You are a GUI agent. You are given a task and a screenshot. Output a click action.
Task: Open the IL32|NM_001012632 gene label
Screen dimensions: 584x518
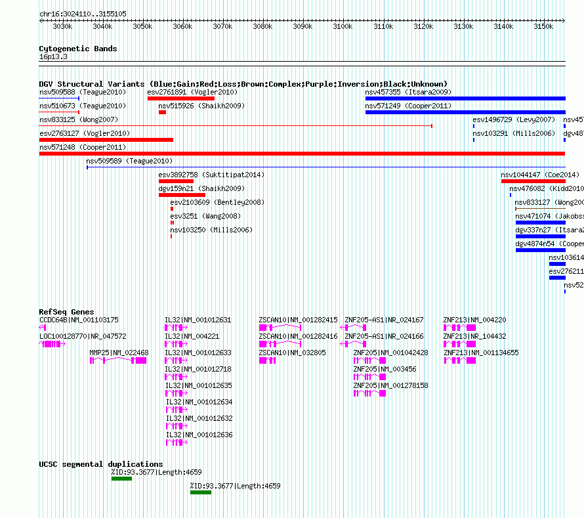[199, 418]
